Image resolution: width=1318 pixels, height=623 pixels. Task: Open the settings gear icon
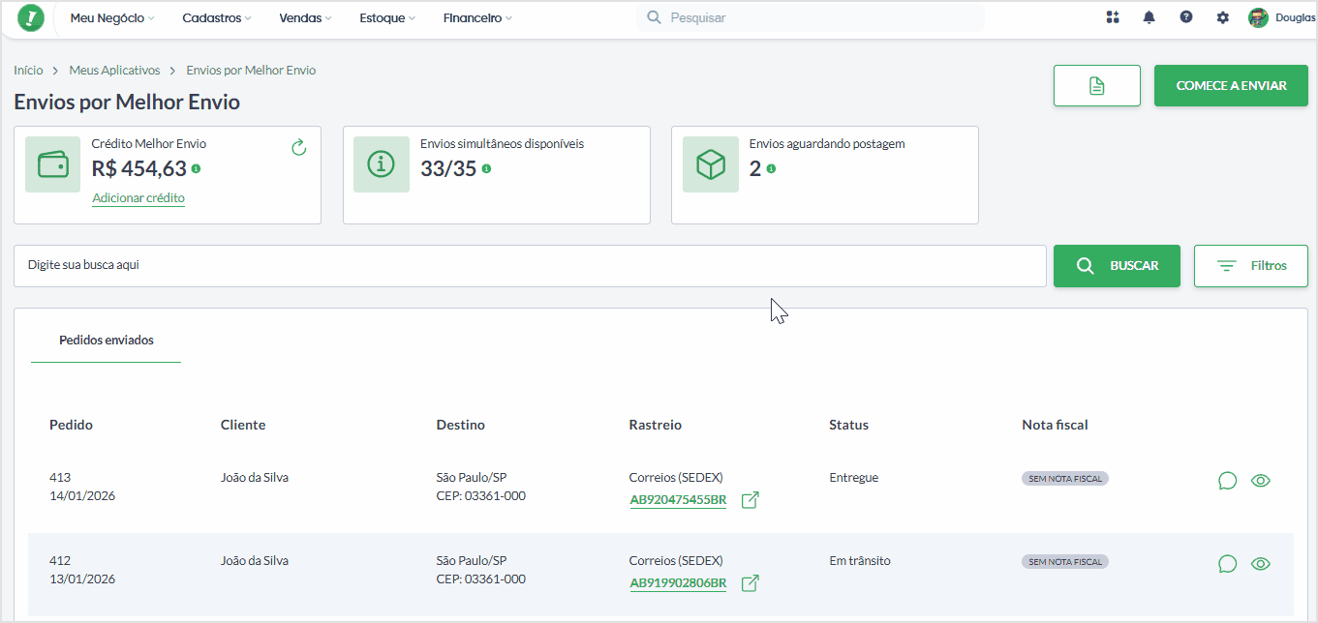pos(1223,17)
